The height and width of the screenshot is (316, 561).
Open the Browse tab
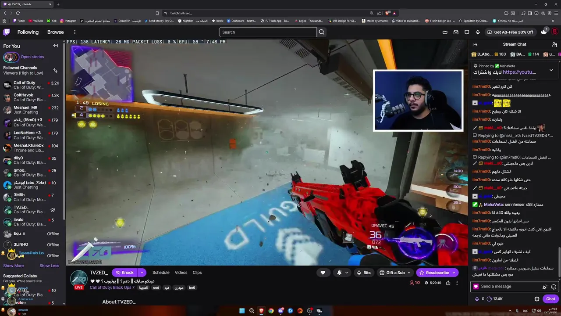tap(56, 32)
